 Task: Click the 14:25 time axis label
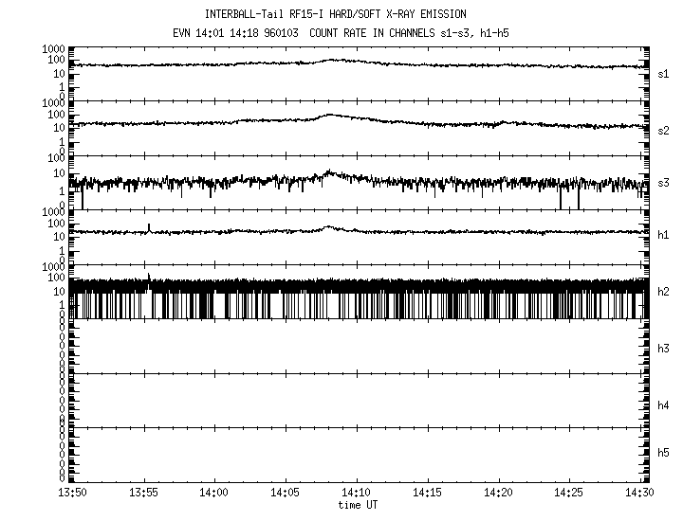(570, 493)
